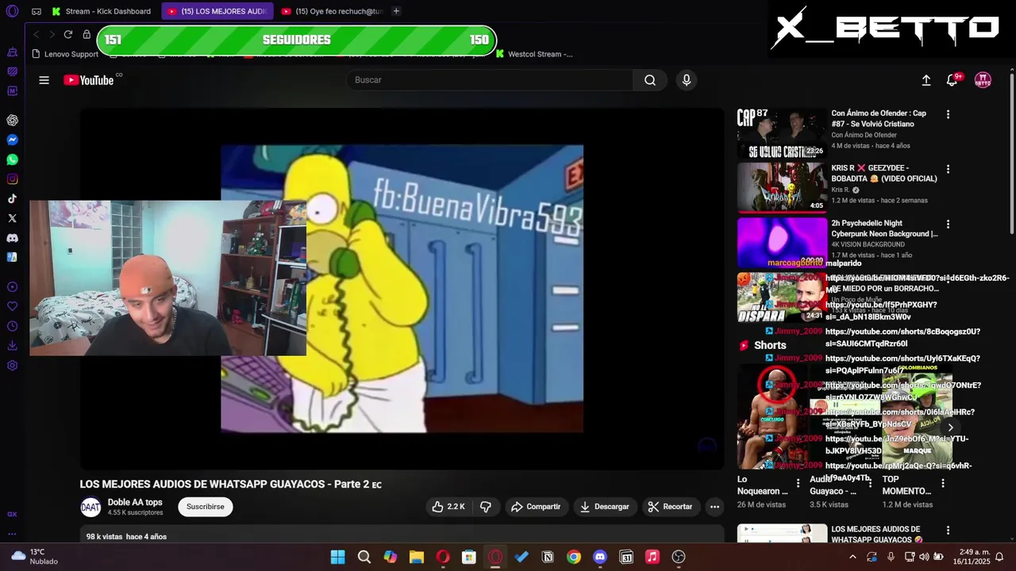Screen dimensions: 1016x571
Task: Open bookmarks heart icon in sidebar
Action: click(12, 306)
